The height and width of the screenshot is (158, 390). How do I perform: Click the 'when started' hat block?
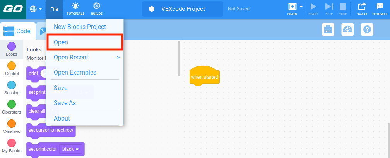(x=204, y=77)
